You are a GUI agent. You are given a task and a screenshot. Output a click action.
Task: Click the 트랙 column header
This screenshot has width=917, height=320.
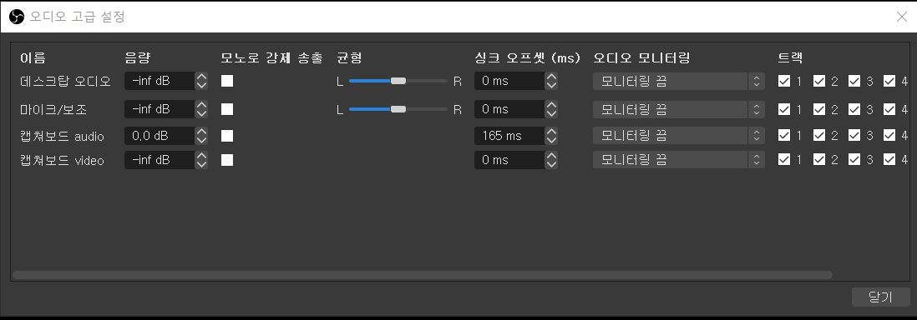[790, 57]
